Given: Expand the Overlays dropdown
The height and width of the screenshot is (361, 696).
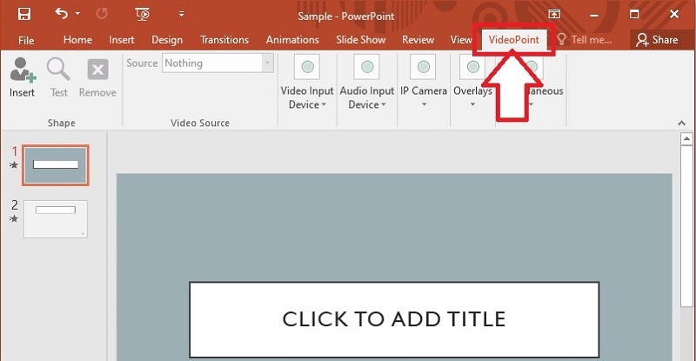Looking at the screenshot, I should pos(472,84).
